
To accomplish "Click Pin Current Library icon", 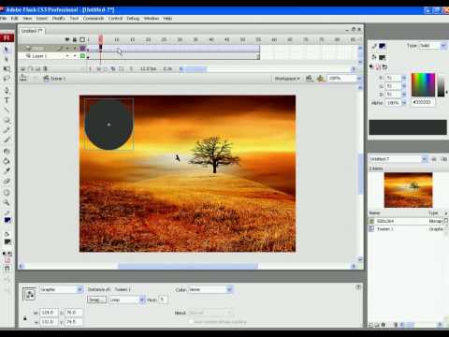I will coord(434,159).
